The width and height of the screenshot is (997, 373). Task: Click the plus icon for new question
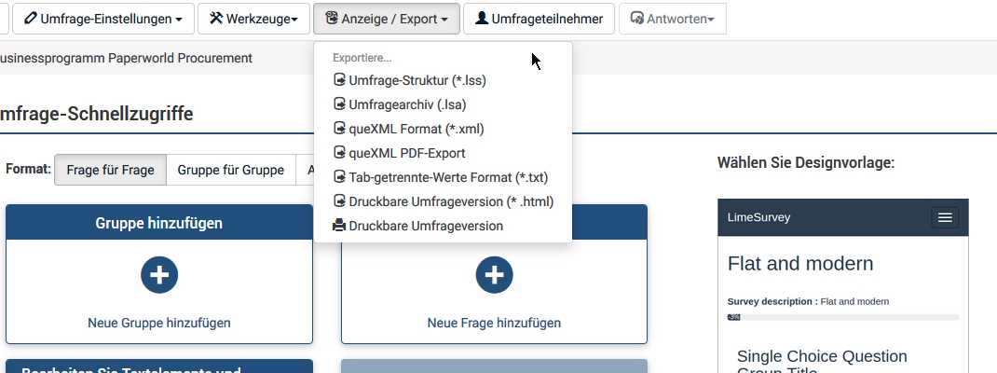tap(494, 274)
